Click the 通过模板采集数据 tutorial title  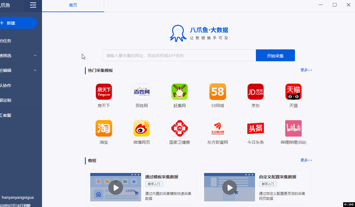tap(162, 177)
